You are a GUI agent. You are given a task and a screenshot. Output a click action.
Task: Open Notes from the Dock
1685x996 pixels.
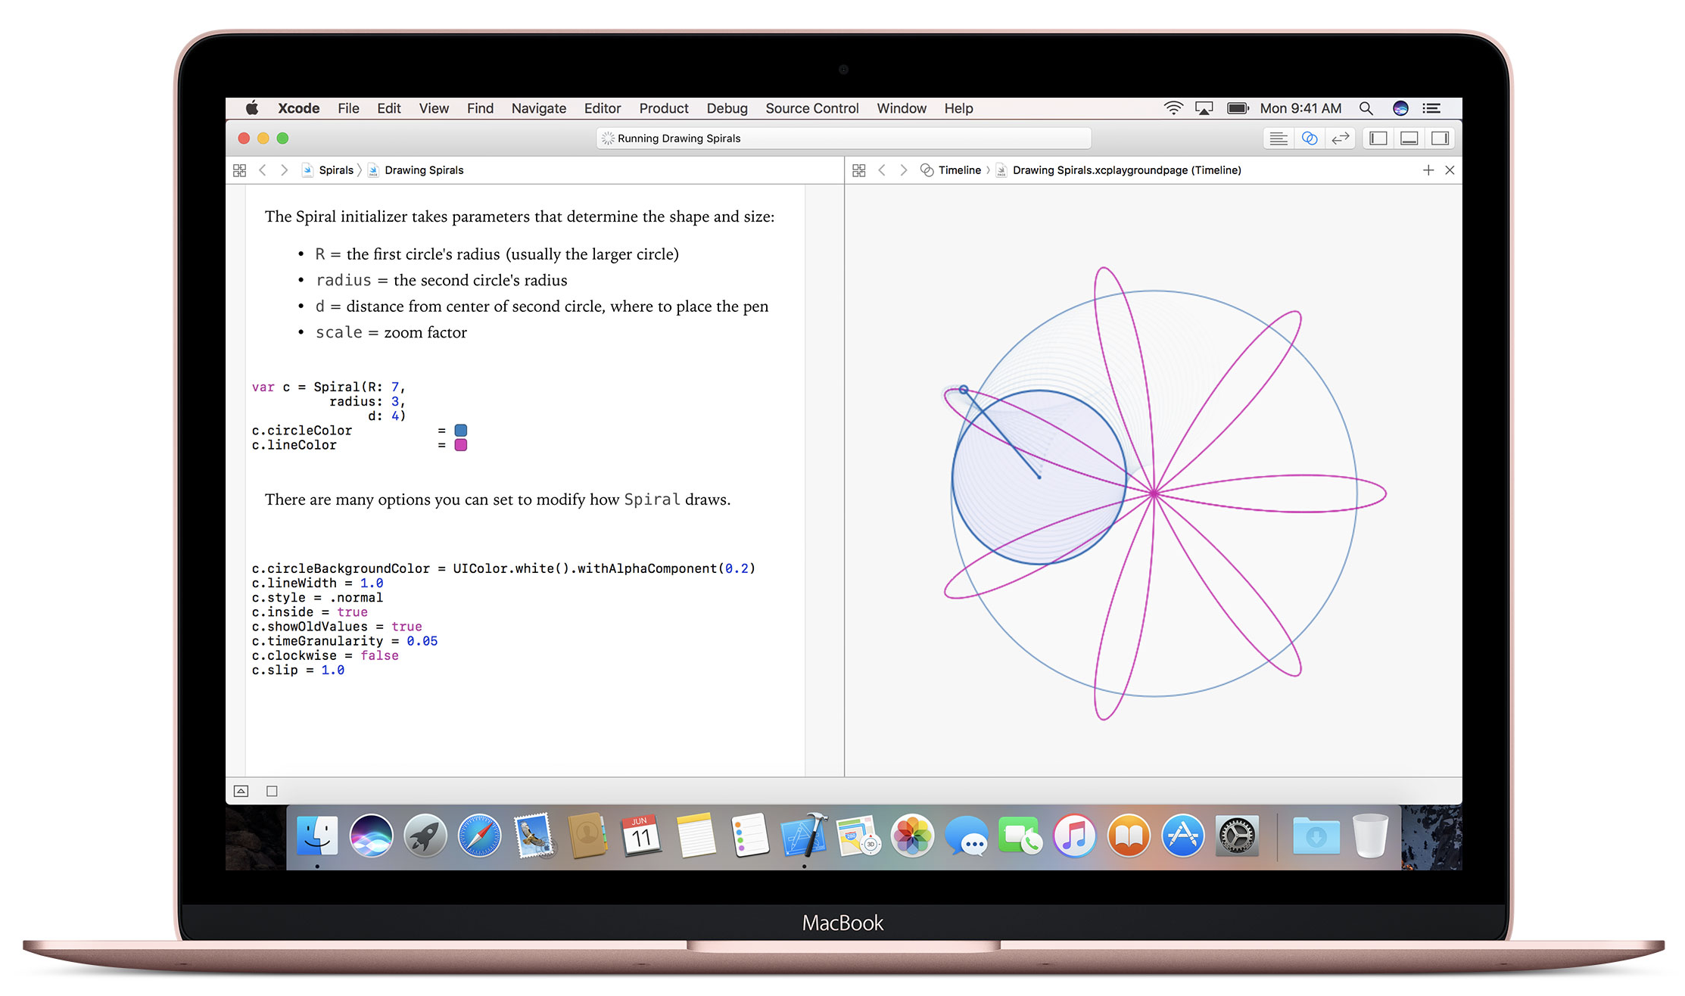point(696,836)
